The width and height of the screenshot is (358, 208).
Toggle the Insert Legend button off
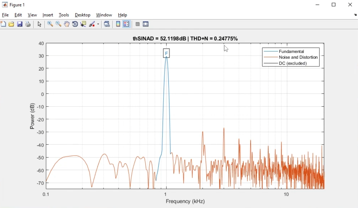tap(126, 24)
